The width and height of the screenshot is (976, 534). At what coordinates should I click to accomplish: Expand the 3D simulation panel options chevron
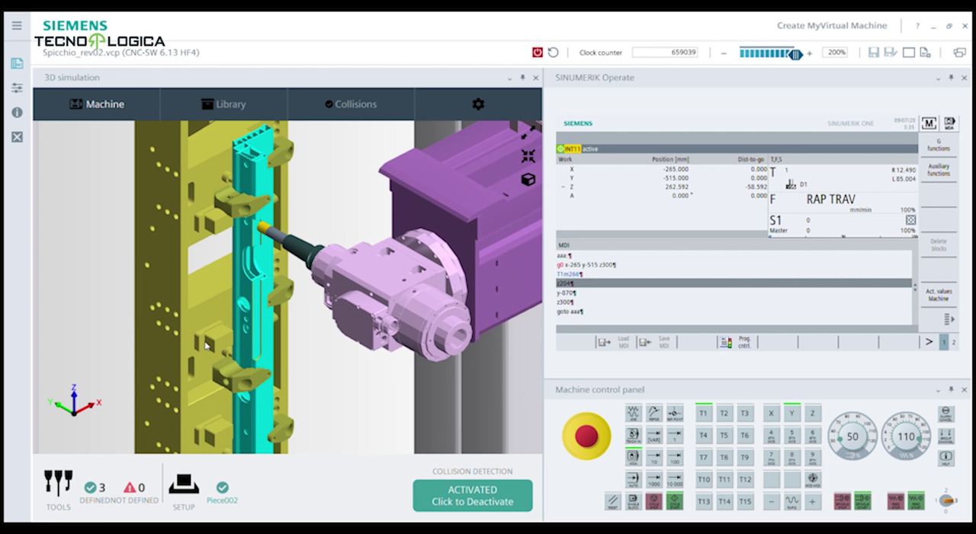[x=510, y=78]
